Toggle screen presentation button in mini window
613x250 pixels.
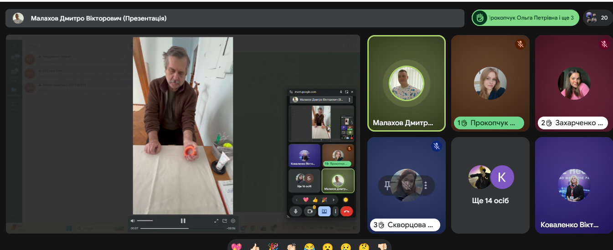(x=324, y=211)
